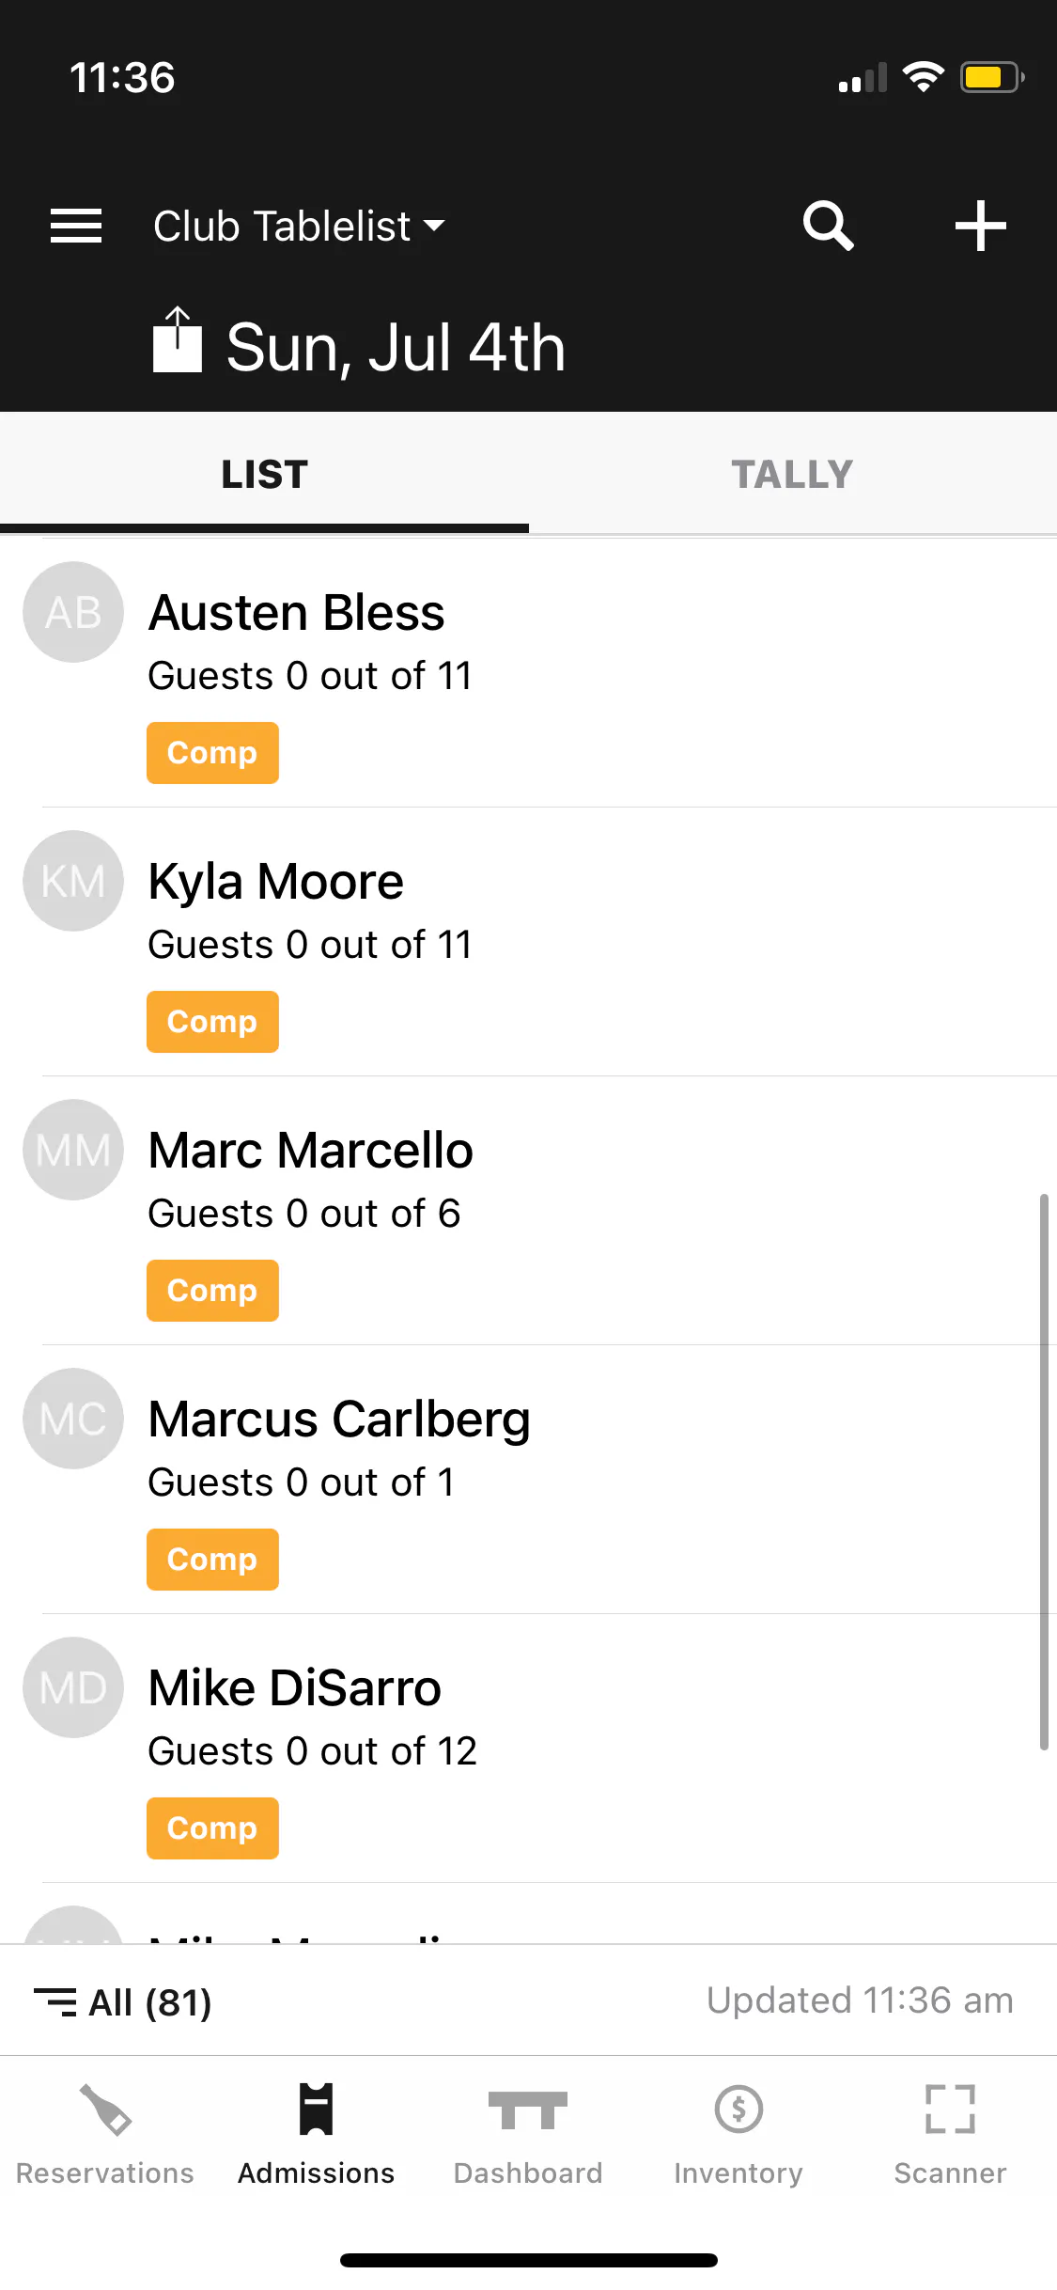1057x2290 pixels.
Task: Select the LIST tab
Action: [264, 475]
